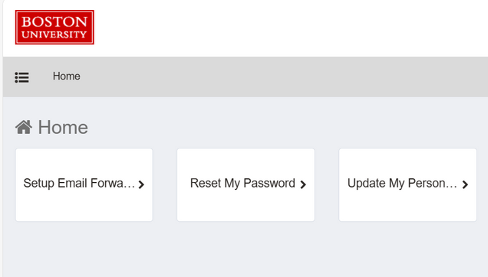Viewport: 488px width, 277px height.
Task: Click the word UNIVERSITY in the logo
Action: (54, 34)
